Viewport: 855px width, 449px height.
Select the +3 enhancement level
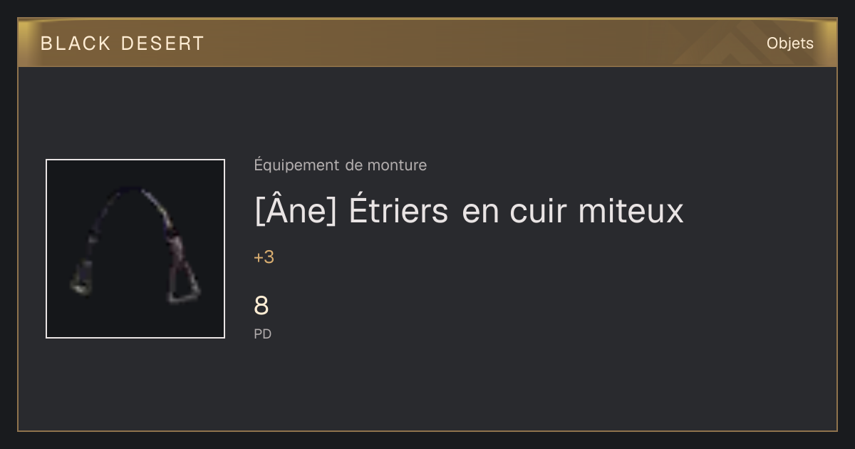click(264, 258)
